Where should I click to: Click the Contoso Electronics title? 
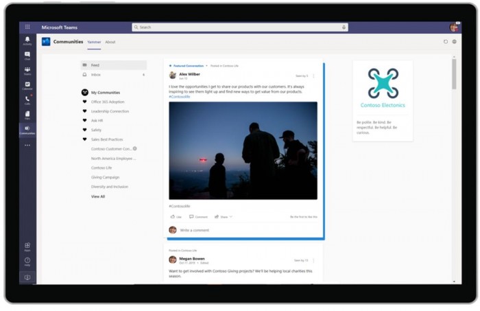coord(383,105)
